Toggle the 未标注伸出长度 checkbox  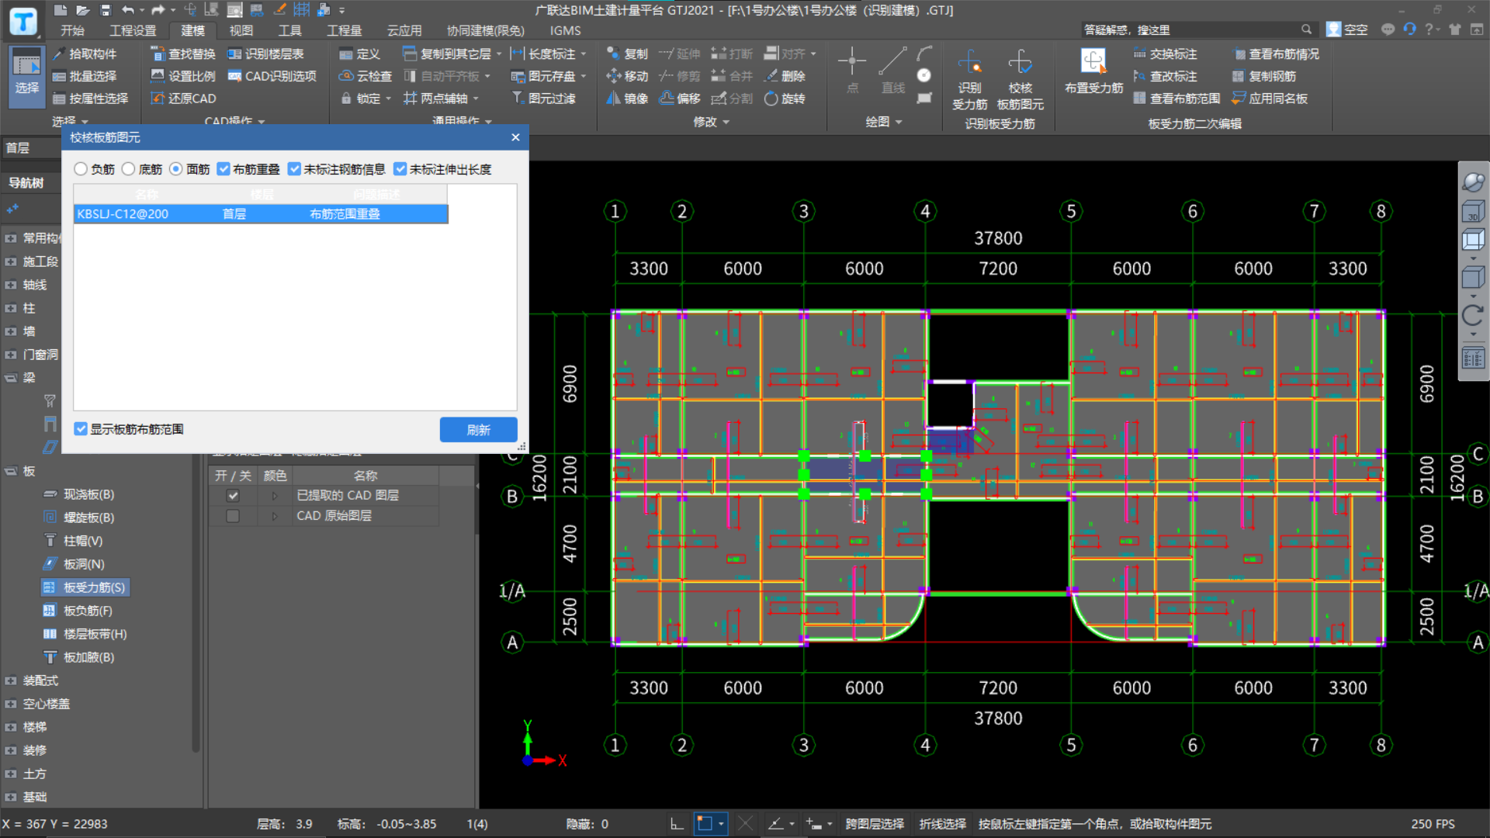tap(400, 169)
